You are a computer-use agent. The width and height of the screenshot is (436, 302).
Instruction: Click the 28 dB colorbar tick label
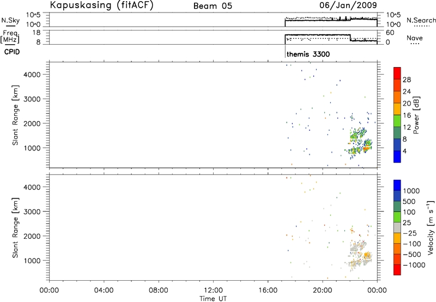(x=407, y=80)
